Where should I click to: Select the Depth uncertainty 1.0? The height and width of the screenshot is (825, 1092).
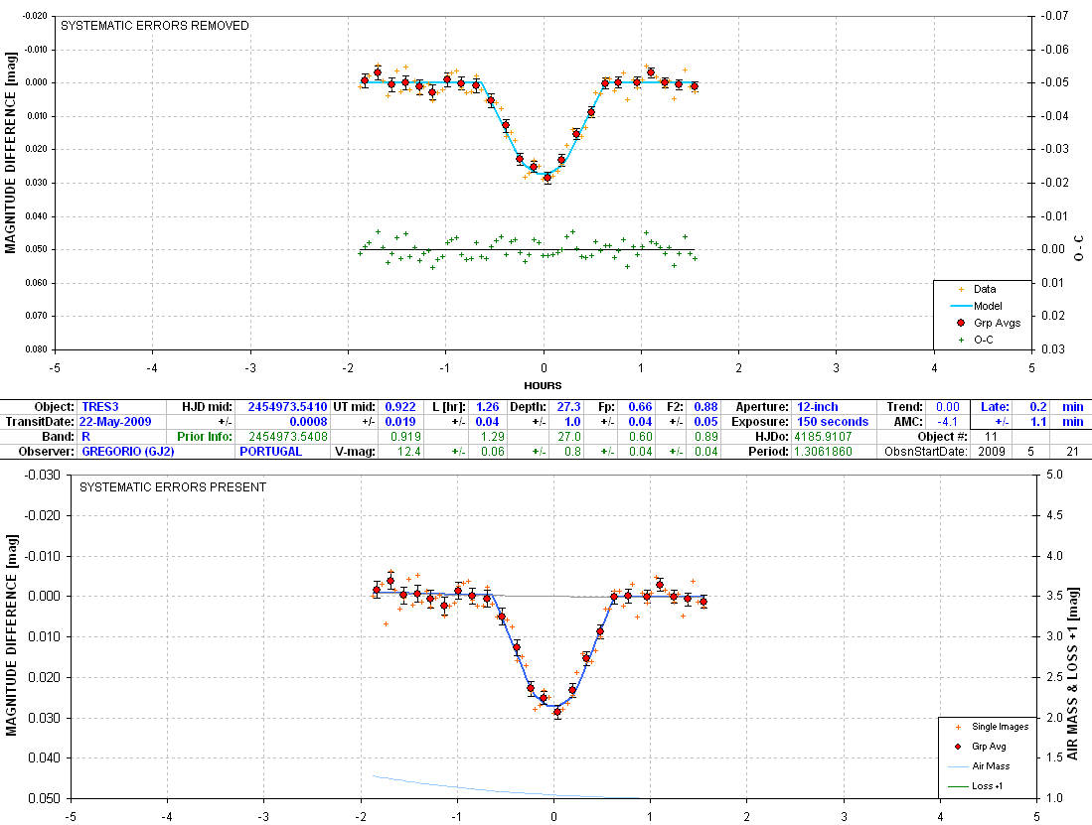pyautogui.click(x=572, y=422)
